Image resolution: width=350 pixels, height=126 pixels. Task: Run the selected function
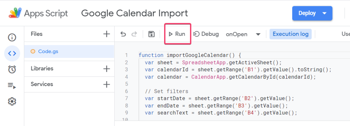[x=177, y=34]
